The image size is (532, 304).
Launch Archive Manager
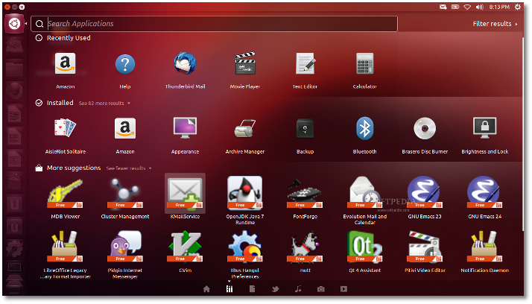point(245,128)
